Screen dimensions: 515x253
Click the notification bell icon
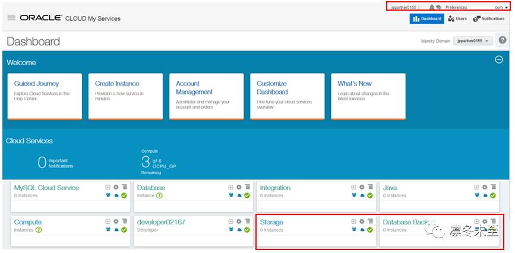(432, 7)
